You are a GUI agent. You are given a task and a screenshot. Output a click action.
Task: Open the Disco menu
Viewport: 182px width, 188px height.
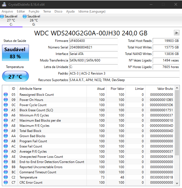(58, 11)
